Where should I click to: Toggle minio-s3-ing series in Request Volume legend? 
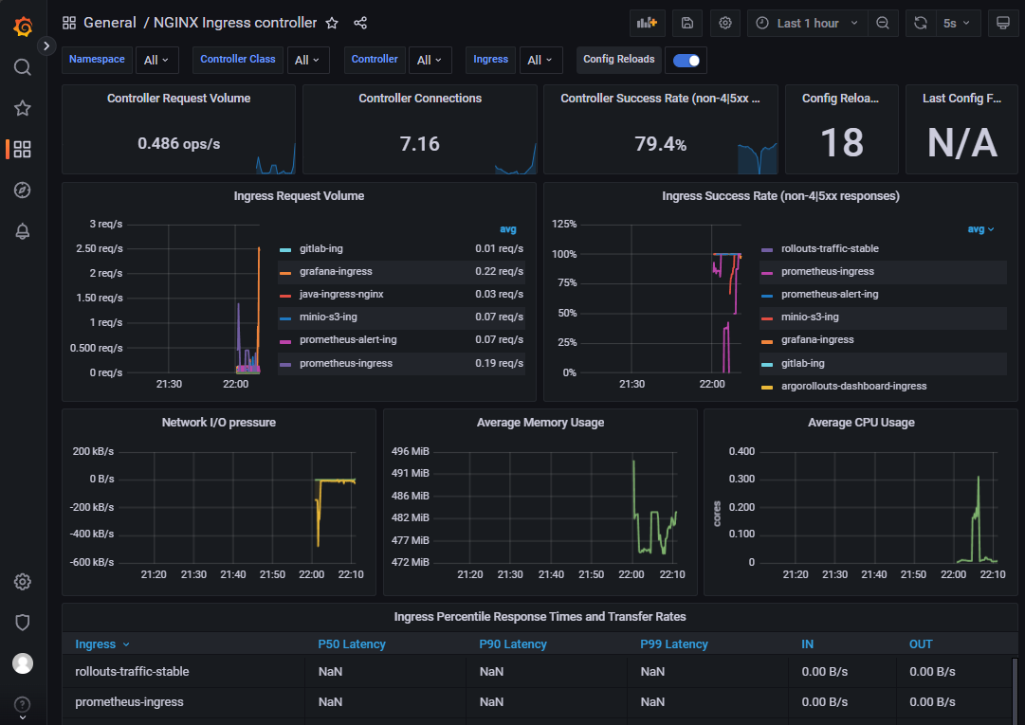pos(328,317)
